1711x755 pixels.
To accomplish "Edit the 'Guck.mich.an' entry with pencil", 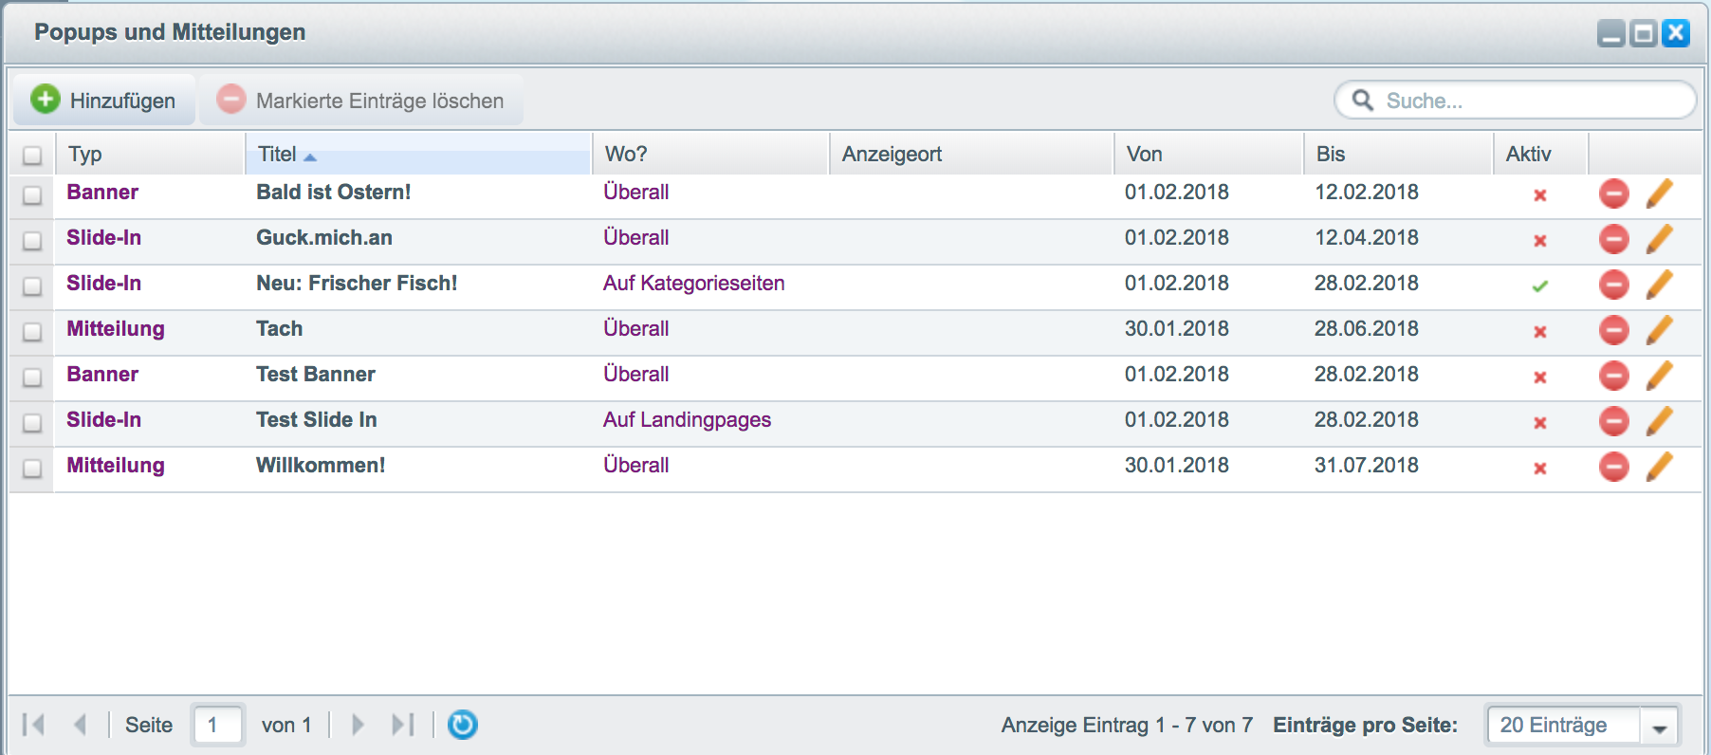I will pyautogui.click(x=1659, y=239).
